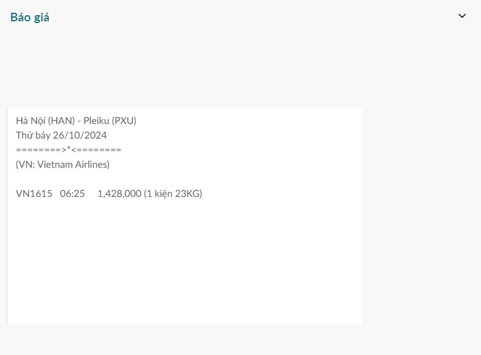
Task: Place cursor in blank area below the flight line
Action: pos(183,261)
